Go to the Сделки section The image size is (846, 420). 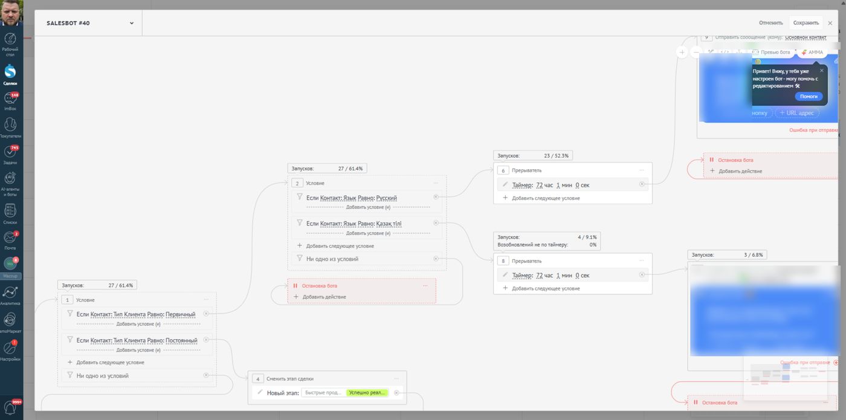(10, 75)
